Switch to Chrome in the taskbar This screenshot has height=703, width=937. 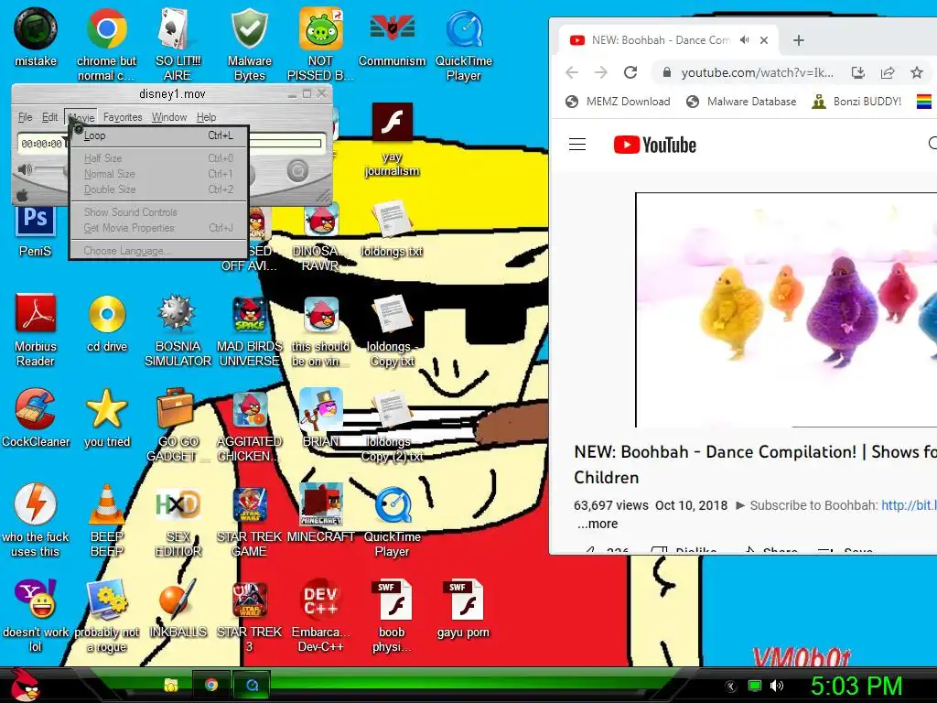point(211,685)
